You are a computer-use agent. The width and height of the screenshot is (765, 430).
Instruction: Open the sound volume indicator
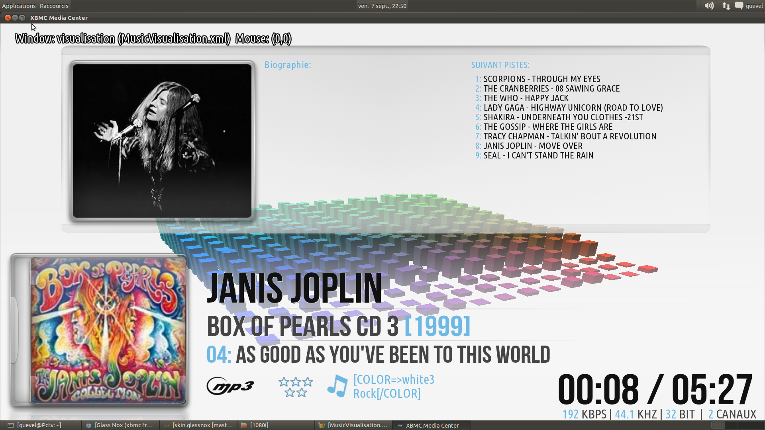coord(709,6)
